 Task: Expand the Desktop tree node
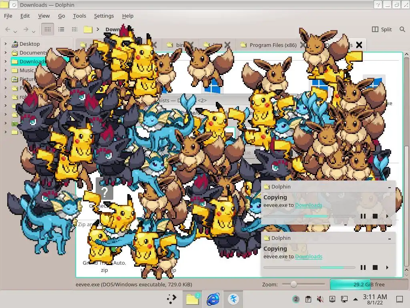coord(6,44)
